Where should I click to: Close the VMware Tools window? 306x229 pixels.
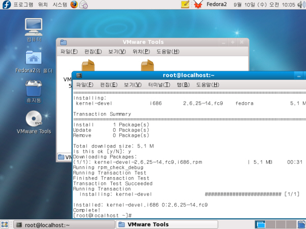tap(242, 42)
